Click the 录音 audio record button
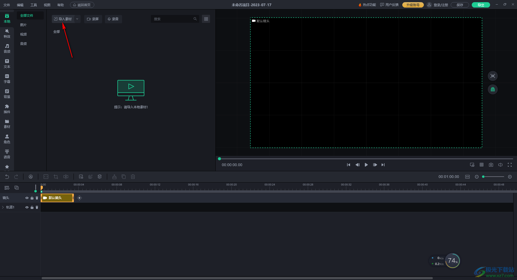The width and height of the screenshot is (517, 280). 113,19
